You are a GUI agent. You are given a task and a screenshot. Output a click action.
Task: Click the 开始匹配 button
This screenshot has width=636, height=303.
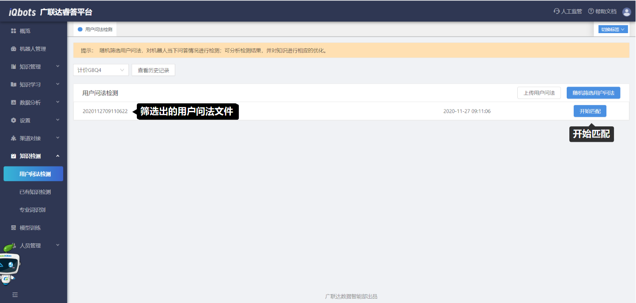tap(590, 111)
